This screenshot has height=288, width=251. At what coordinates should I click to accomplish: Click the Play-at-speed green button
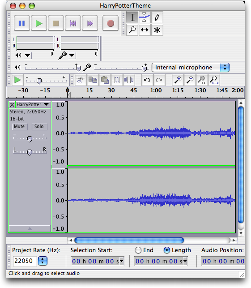click(x=17, y=80)
